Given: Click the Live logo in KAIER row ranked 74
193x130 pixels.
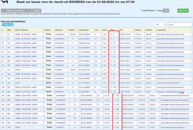Looking at the screenshot, I should tap(48, 70).
